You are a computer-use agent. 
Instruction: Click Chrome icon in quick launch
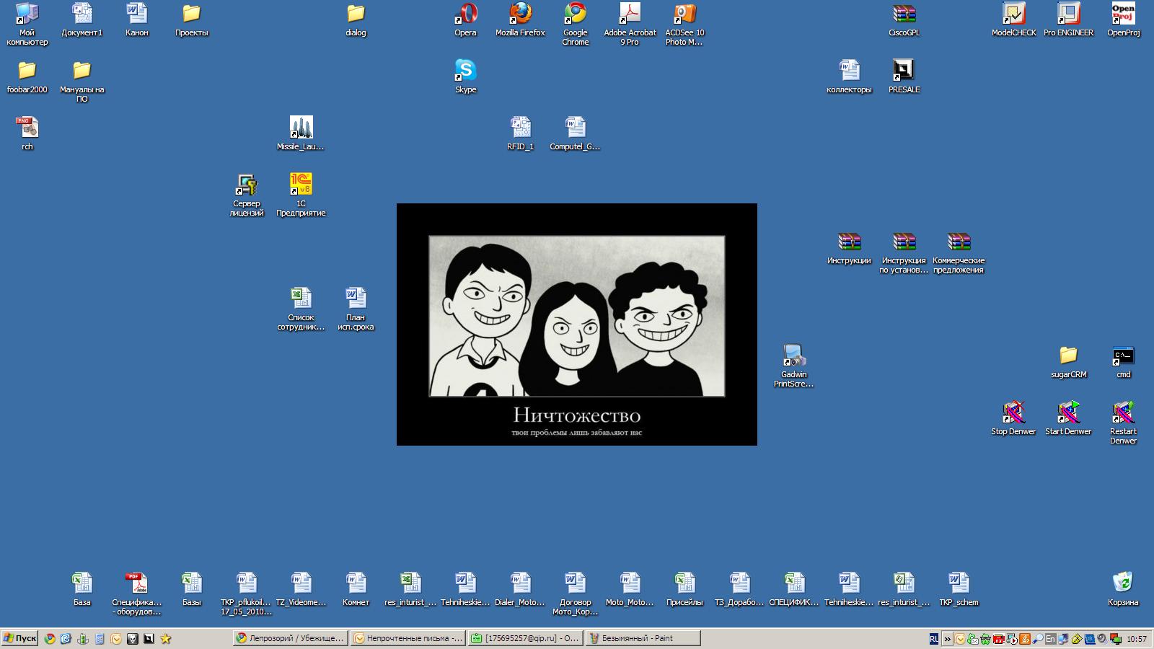[x=50, y=638]
